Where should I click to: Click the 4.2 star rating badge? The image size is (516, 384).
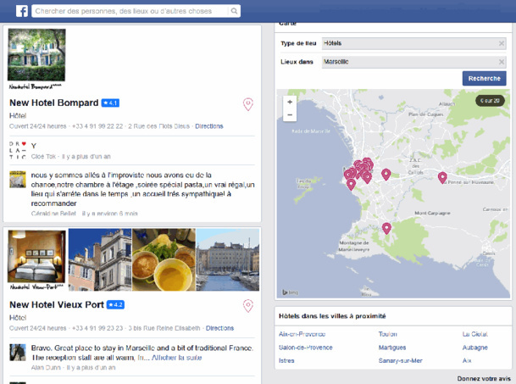[115, 305]
